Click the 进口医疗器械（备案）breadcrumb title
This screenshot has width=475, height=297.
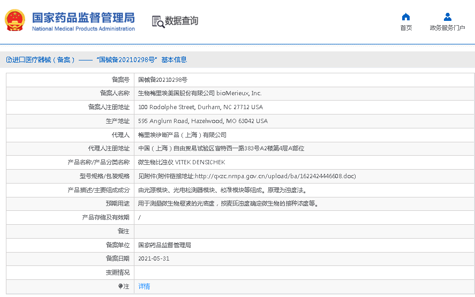(x=43, y=59)
